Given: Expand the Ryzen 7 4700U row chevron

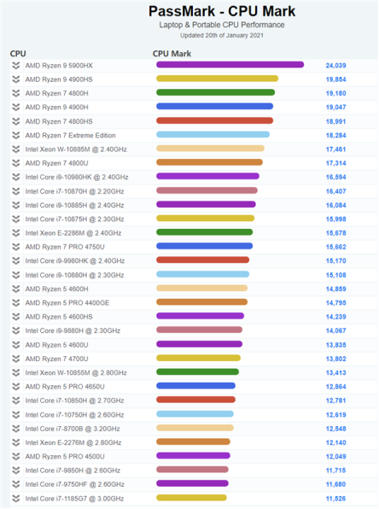Looking at the screenshot, I should [x=16, y=359].
